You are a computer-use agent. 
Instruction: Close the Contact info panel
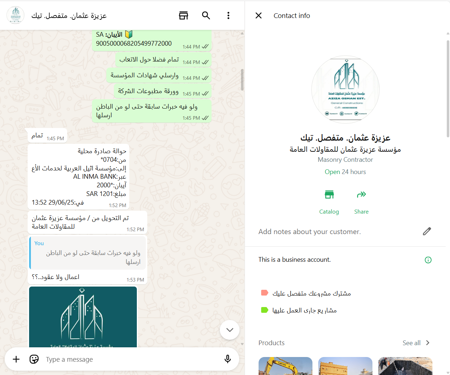tap(259, 15)
